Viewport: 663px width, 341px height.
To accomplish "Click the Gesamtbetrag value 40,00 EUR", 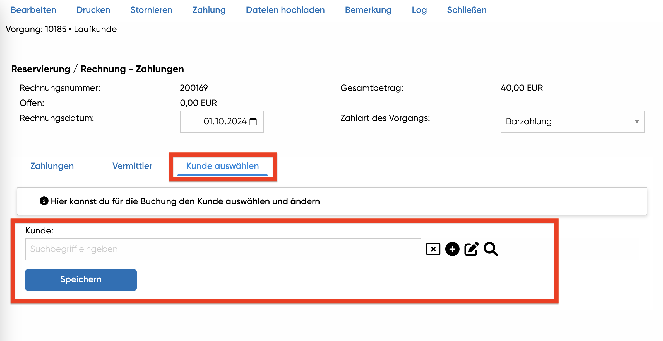I will click(x=522, y=88).
